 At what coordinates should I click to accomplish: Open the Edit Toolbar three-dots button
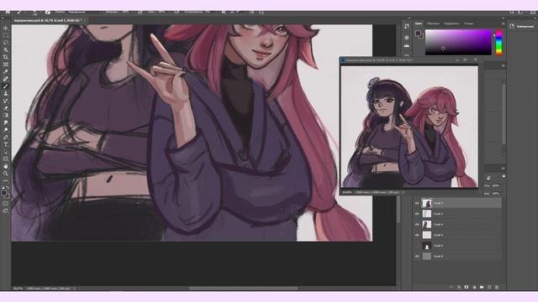[6, 180]
